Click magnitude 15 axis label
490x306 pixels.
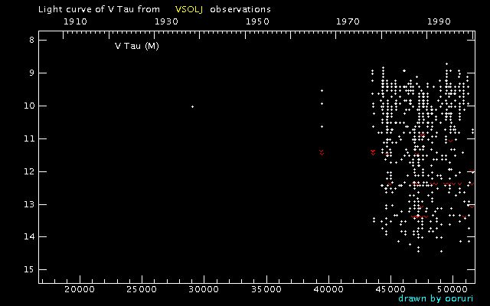point(29,269)
